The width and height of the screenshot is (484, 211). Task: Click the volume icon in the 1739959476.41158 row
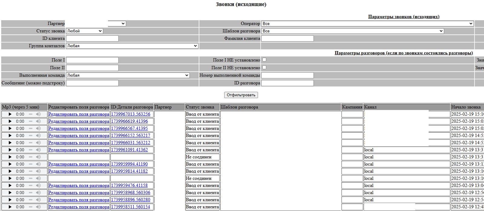pos(38,186)
